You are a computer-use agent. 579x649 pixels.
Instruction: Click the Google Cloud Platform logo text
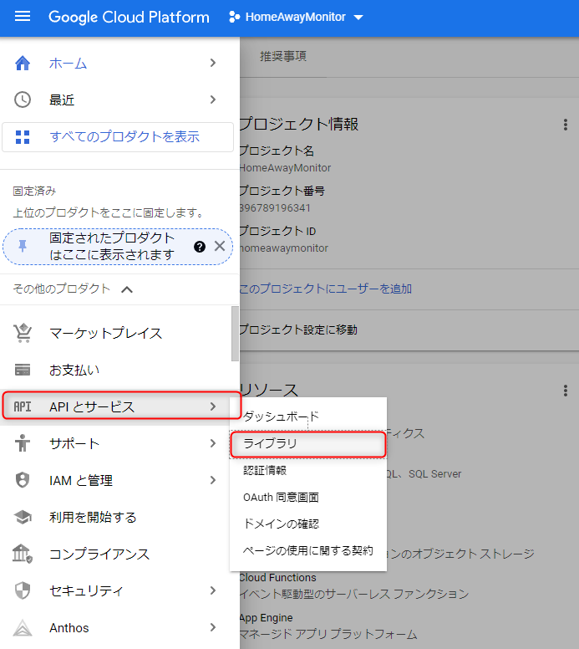[129, 17]
